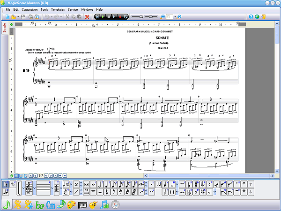Select the Sonate document tab
The image size is (281, 211).
pyautogui.click(x=5, y=28)
